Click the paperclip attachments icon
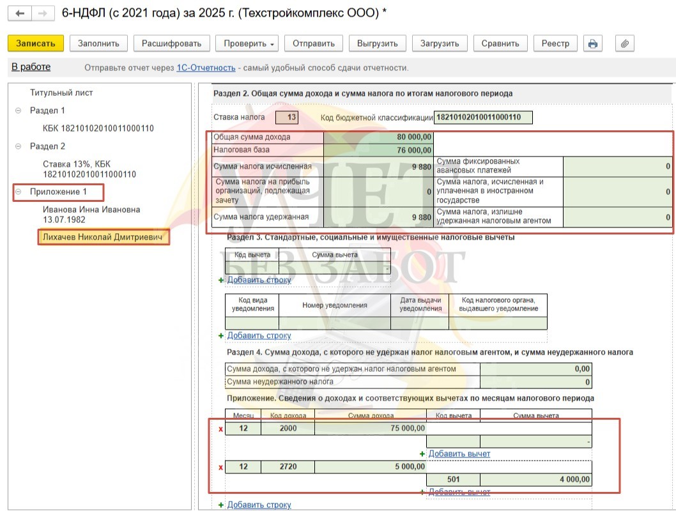 coord(624,43)
